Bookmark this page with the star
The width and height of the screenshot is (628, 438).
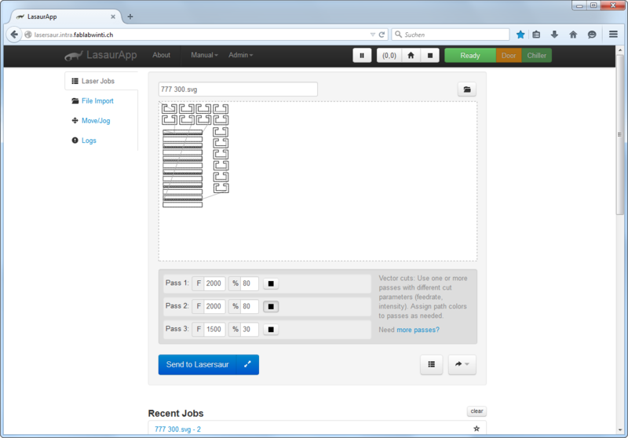(520, 35)
